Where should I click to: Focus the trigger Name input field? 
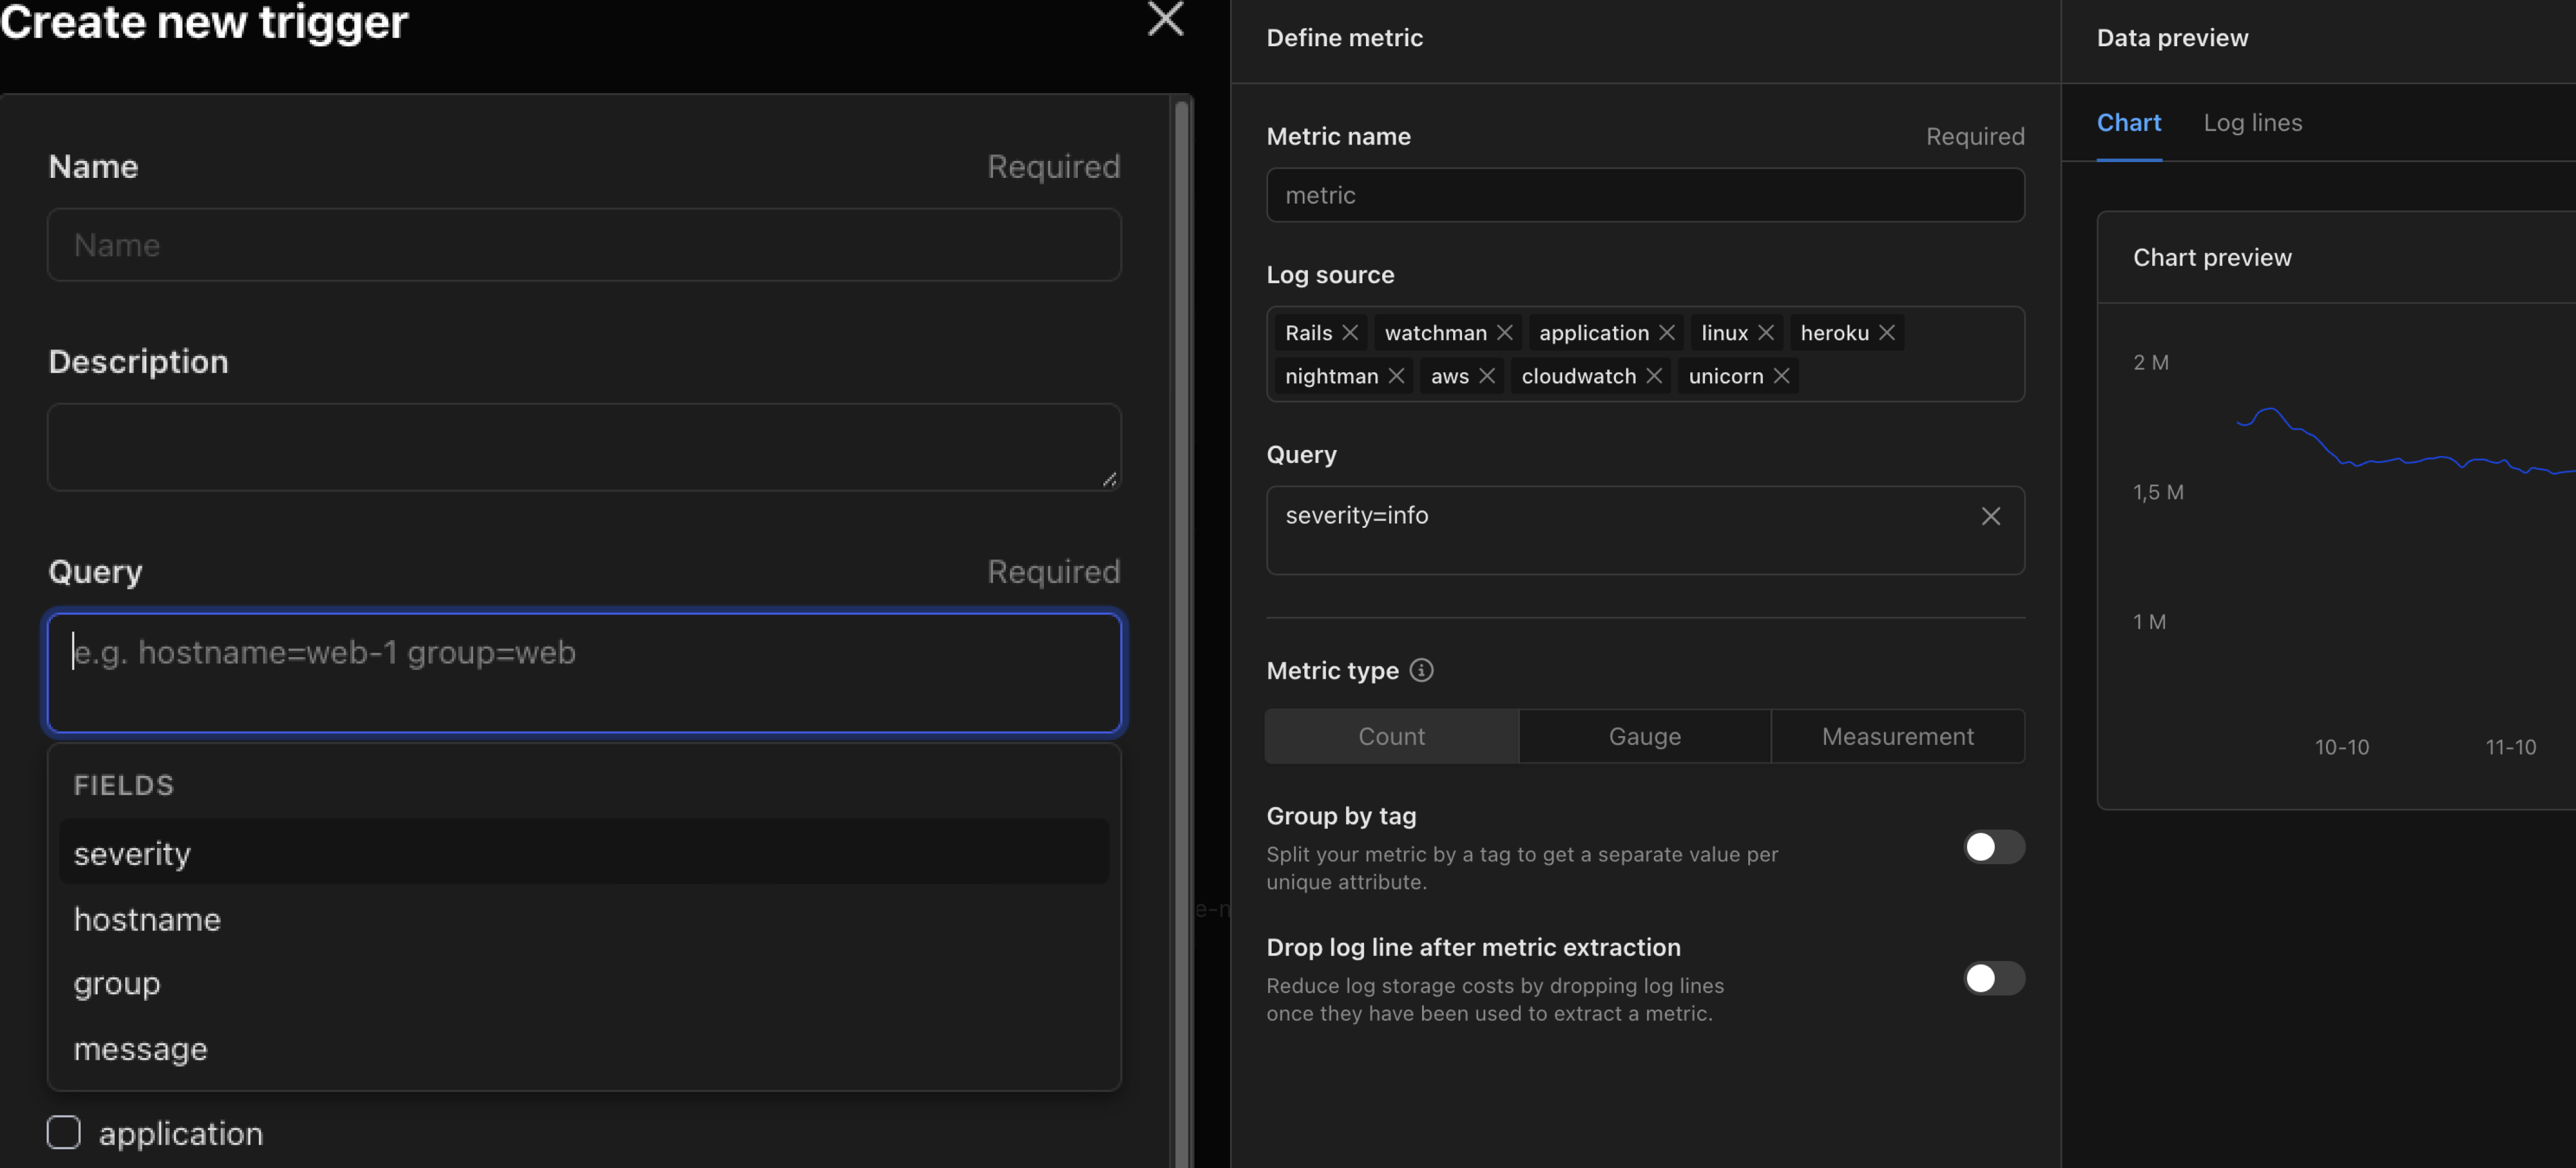pyautogui.click(x=584, y=245)
